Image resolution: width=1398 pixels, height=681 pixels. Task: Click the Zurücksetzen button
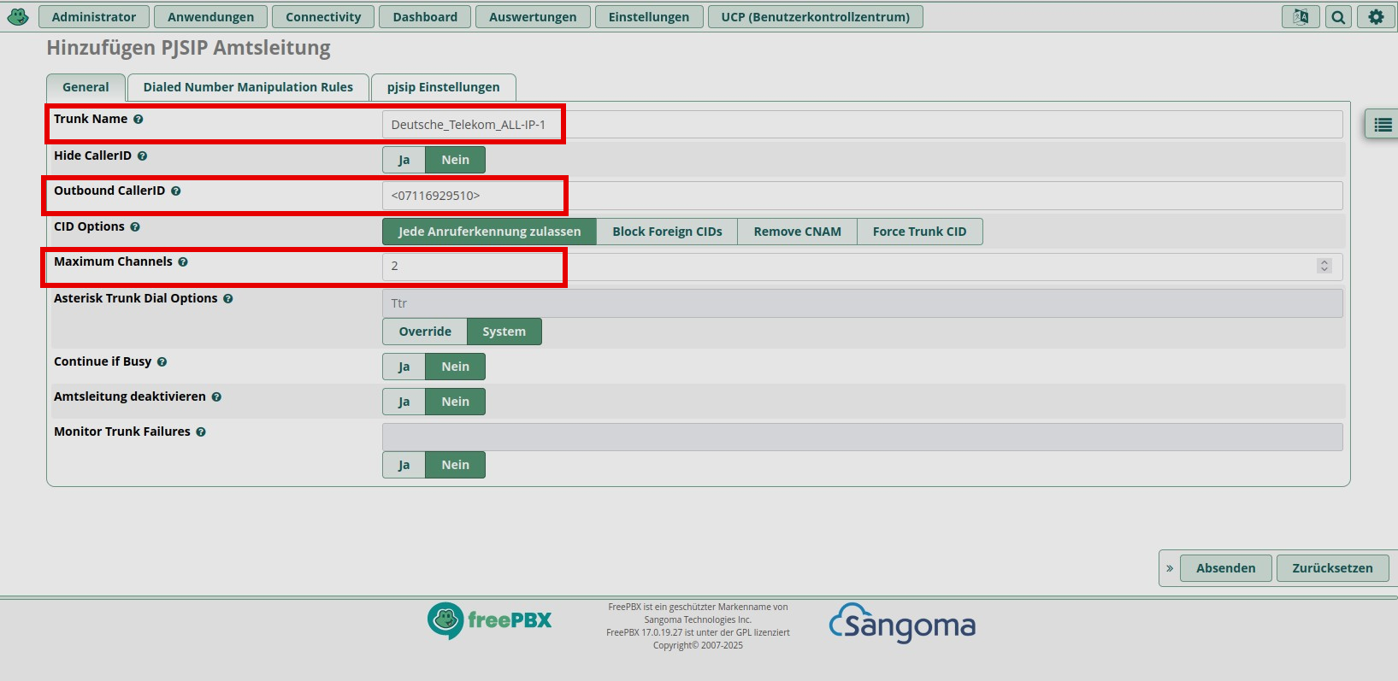click(1331, 568)
